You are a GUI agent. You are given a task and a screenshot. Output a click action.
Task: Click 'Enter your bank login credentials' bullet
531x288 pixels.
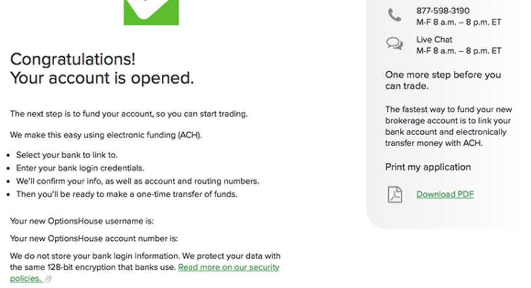coord(80,168)
